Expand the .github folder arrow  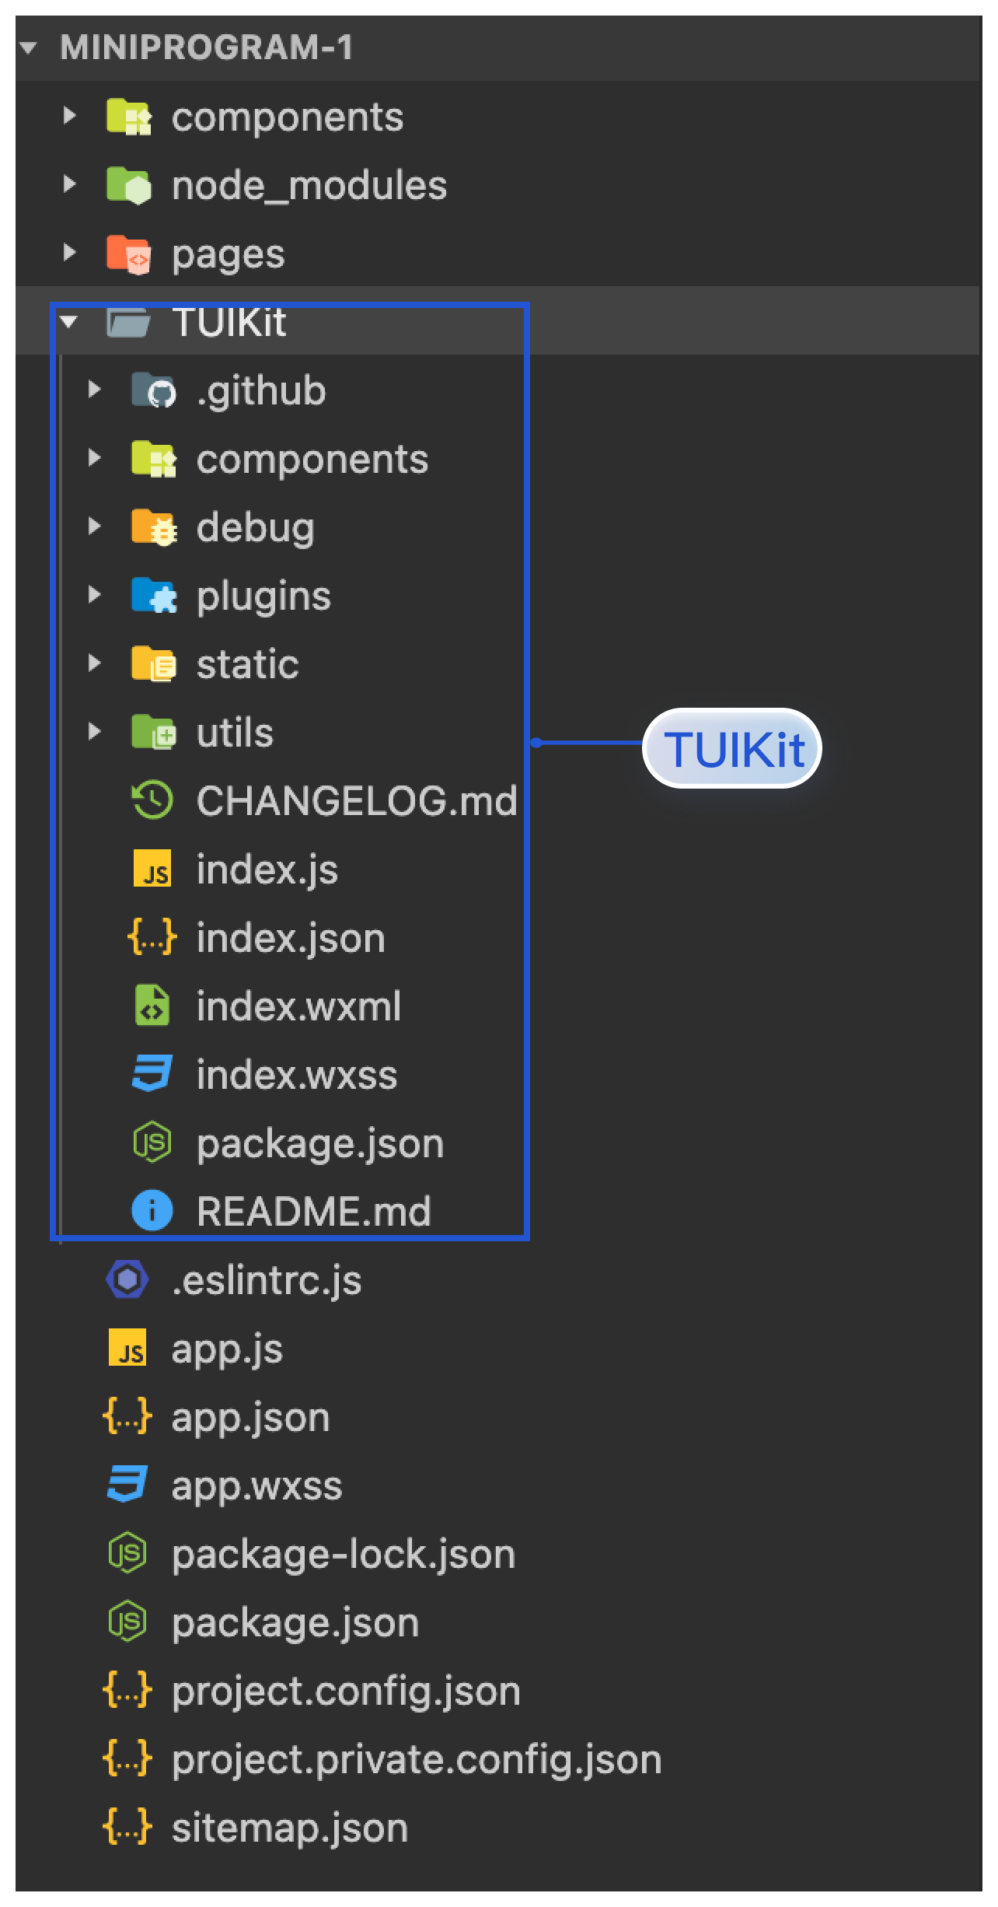pyautogui.click(x=94, y=389)
